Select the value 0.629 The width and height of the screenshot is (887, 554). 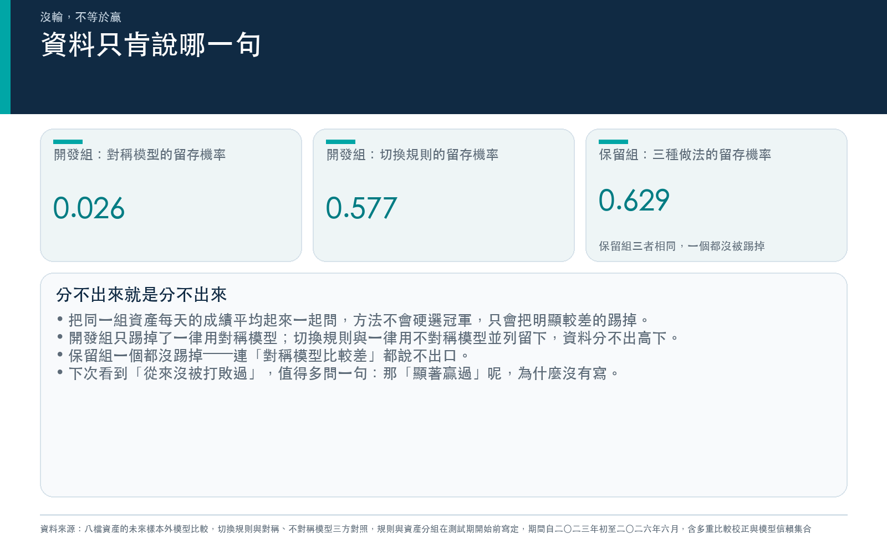[x=634, y=200]
